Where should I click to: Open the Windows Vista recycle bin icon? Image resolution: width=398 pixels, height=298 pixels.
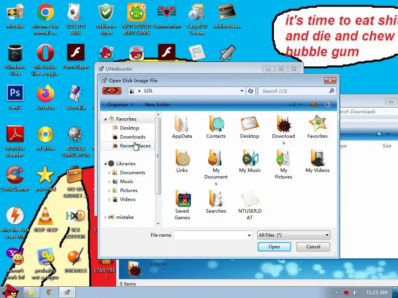click(x=15, y=60)
